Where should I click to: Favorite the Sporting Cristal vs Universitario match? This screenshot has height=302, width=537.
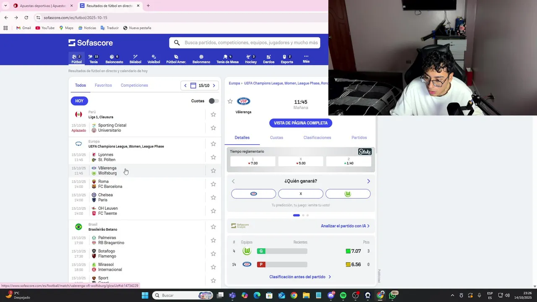(213, 128)
